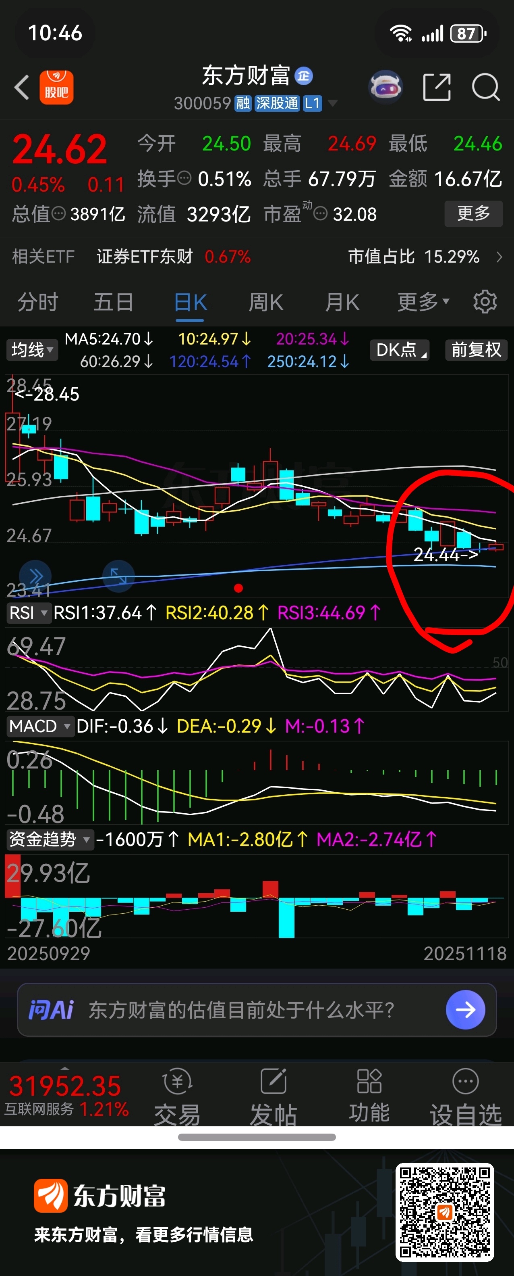Open the 资金趋势 indicator dropdown
Screen dimensions: 514x1276
click(x=50, y=839)
